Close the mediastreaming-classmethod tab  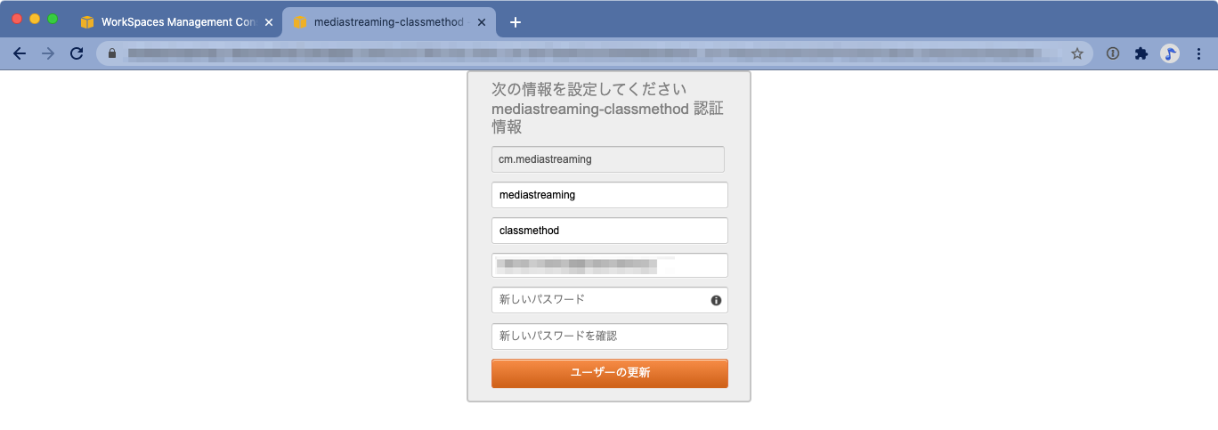coord(482,22)
